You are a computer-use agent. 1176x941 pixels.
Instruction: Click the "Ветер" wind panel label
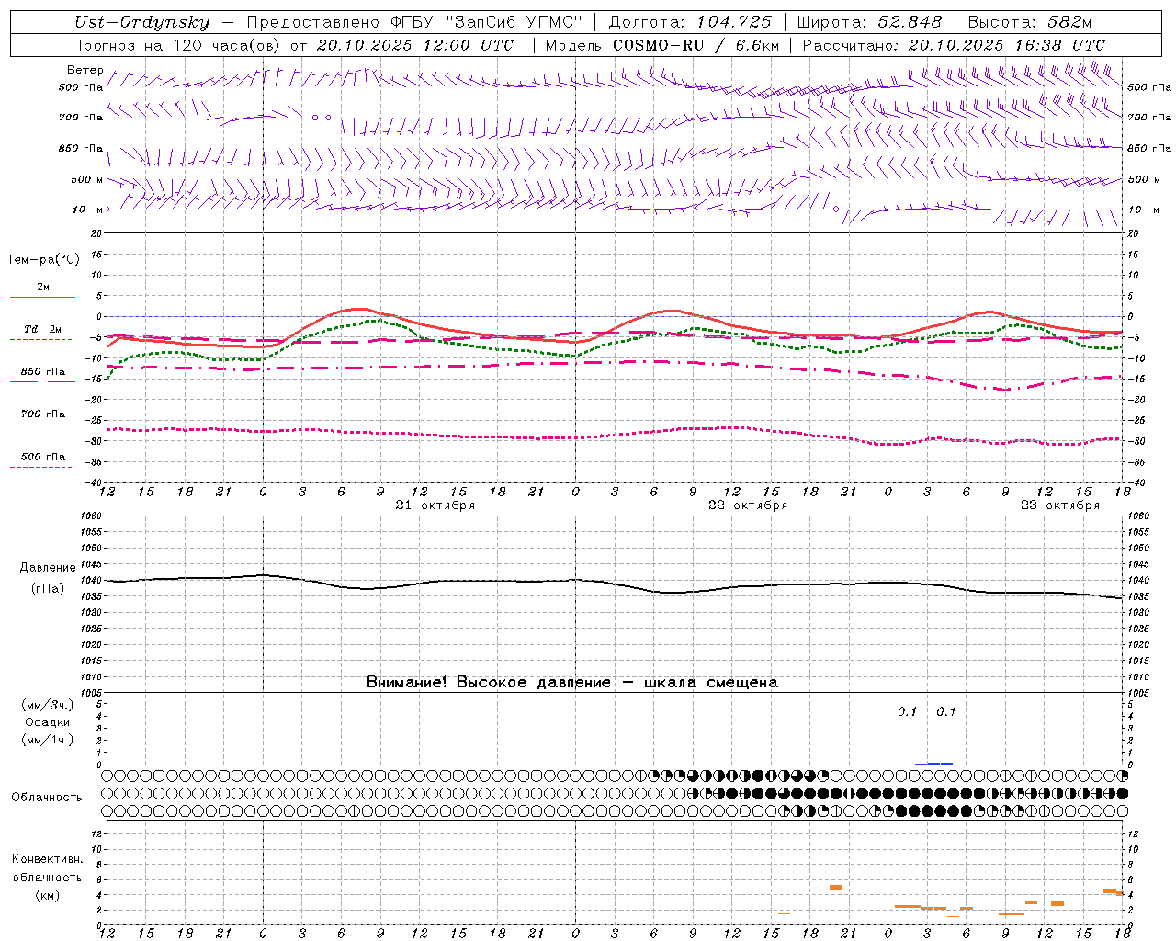click(x=85, y=70)
